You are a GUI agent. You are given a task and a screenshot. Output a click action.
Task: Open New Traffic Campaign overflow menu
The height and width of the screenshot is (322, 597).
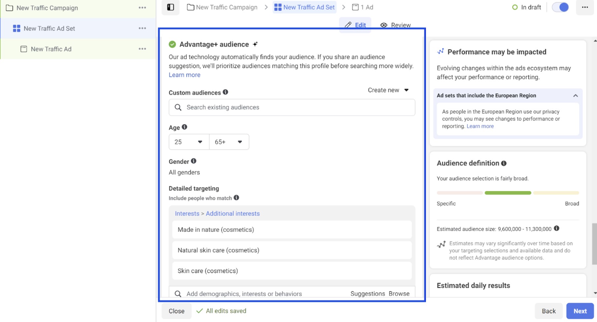[x=142, y=8]
